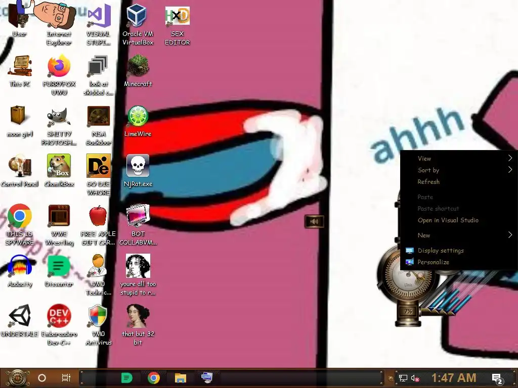Expand the View submenu in context menu
The height and width of the screenshot is (388, 518).
coord(459,158)
